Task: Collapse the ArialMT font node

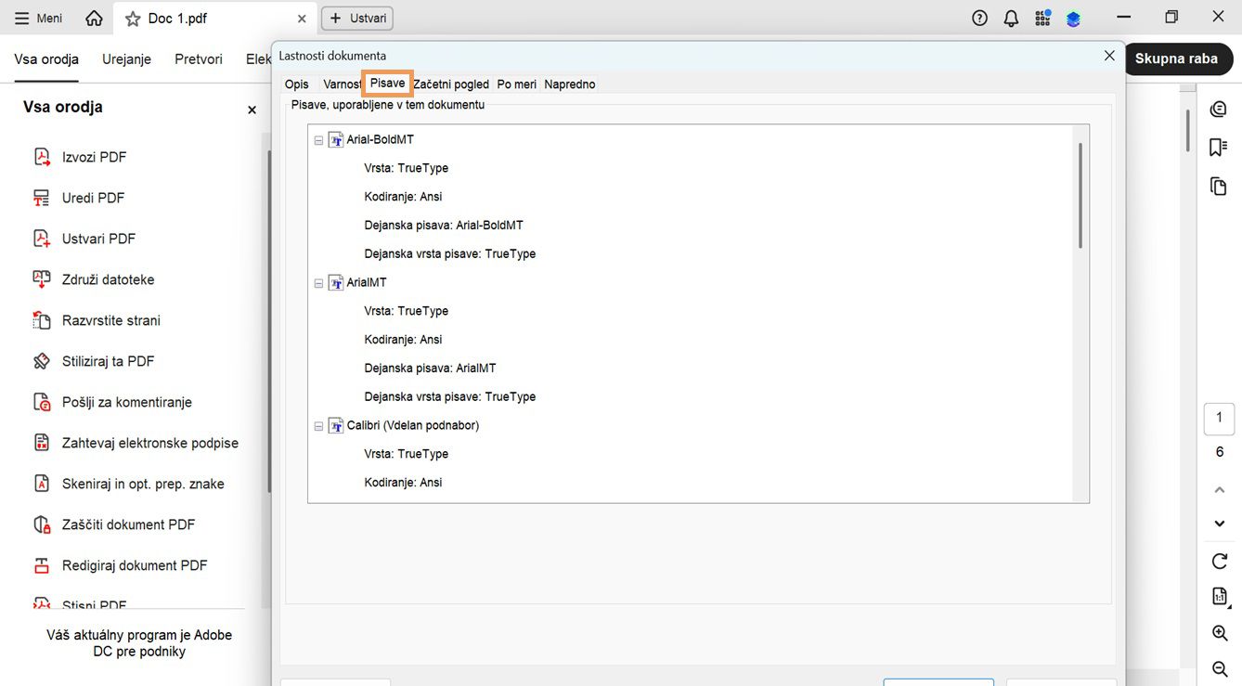Action: pyautogui.click(x=318, y=283)
